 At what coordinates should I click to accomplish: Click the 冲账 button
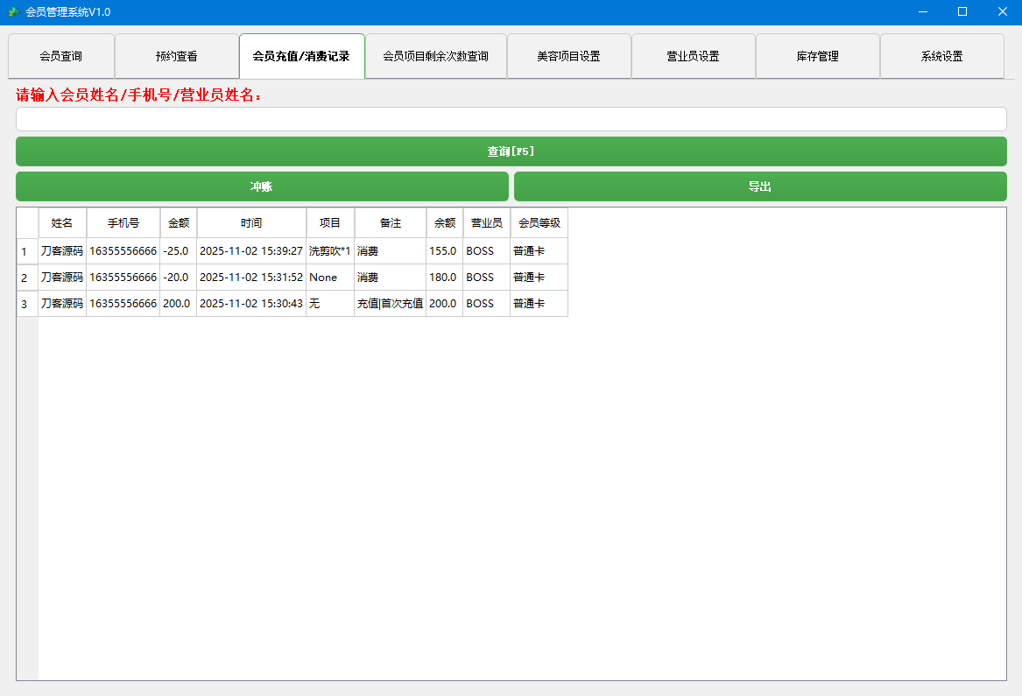pos(262,186)
